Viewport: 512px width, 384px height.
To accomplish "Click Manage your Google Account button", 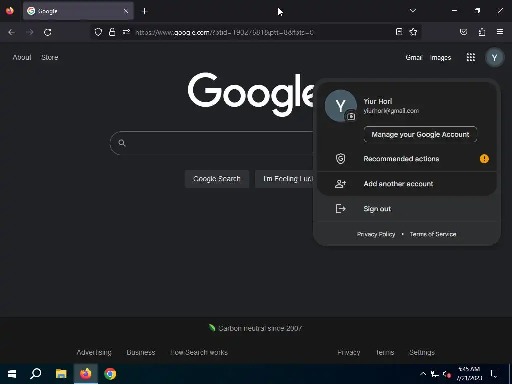I will coord(420,134).
